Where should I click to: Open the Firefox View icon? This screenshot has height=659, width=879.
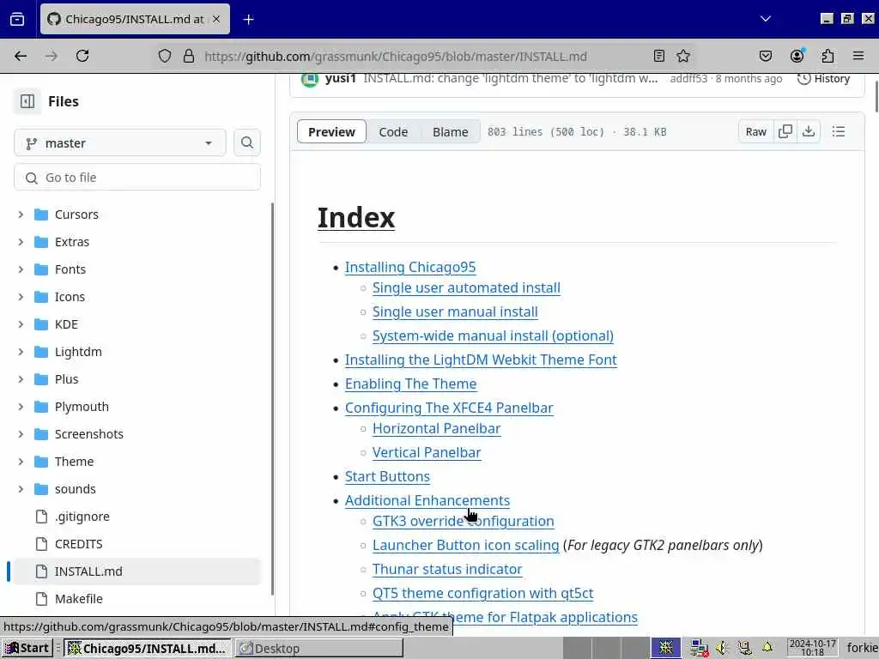17,20
